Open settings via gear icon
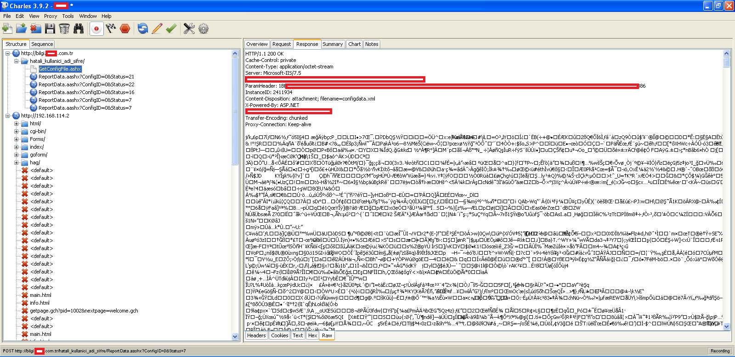 (x=203, y=28)
